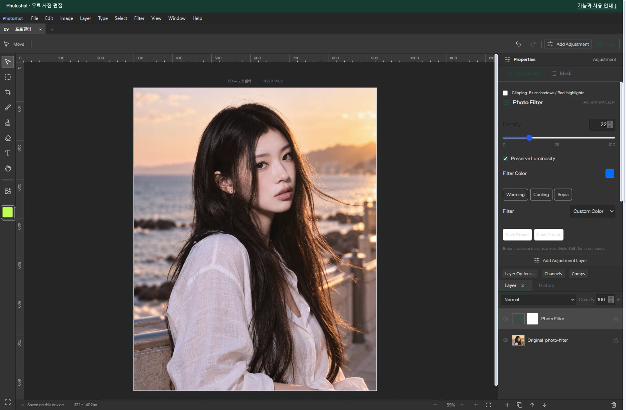Viewport: 626px width, 410px height.
Task: Click the Add Adjustment Layer button
Action: (x=560, y=260)
